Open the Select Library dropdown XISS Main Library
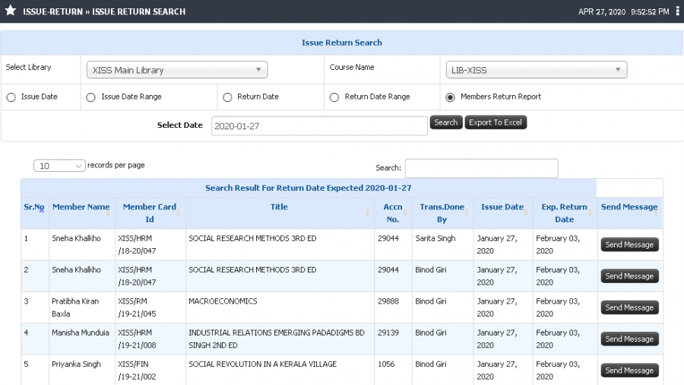 click(177, 70)
